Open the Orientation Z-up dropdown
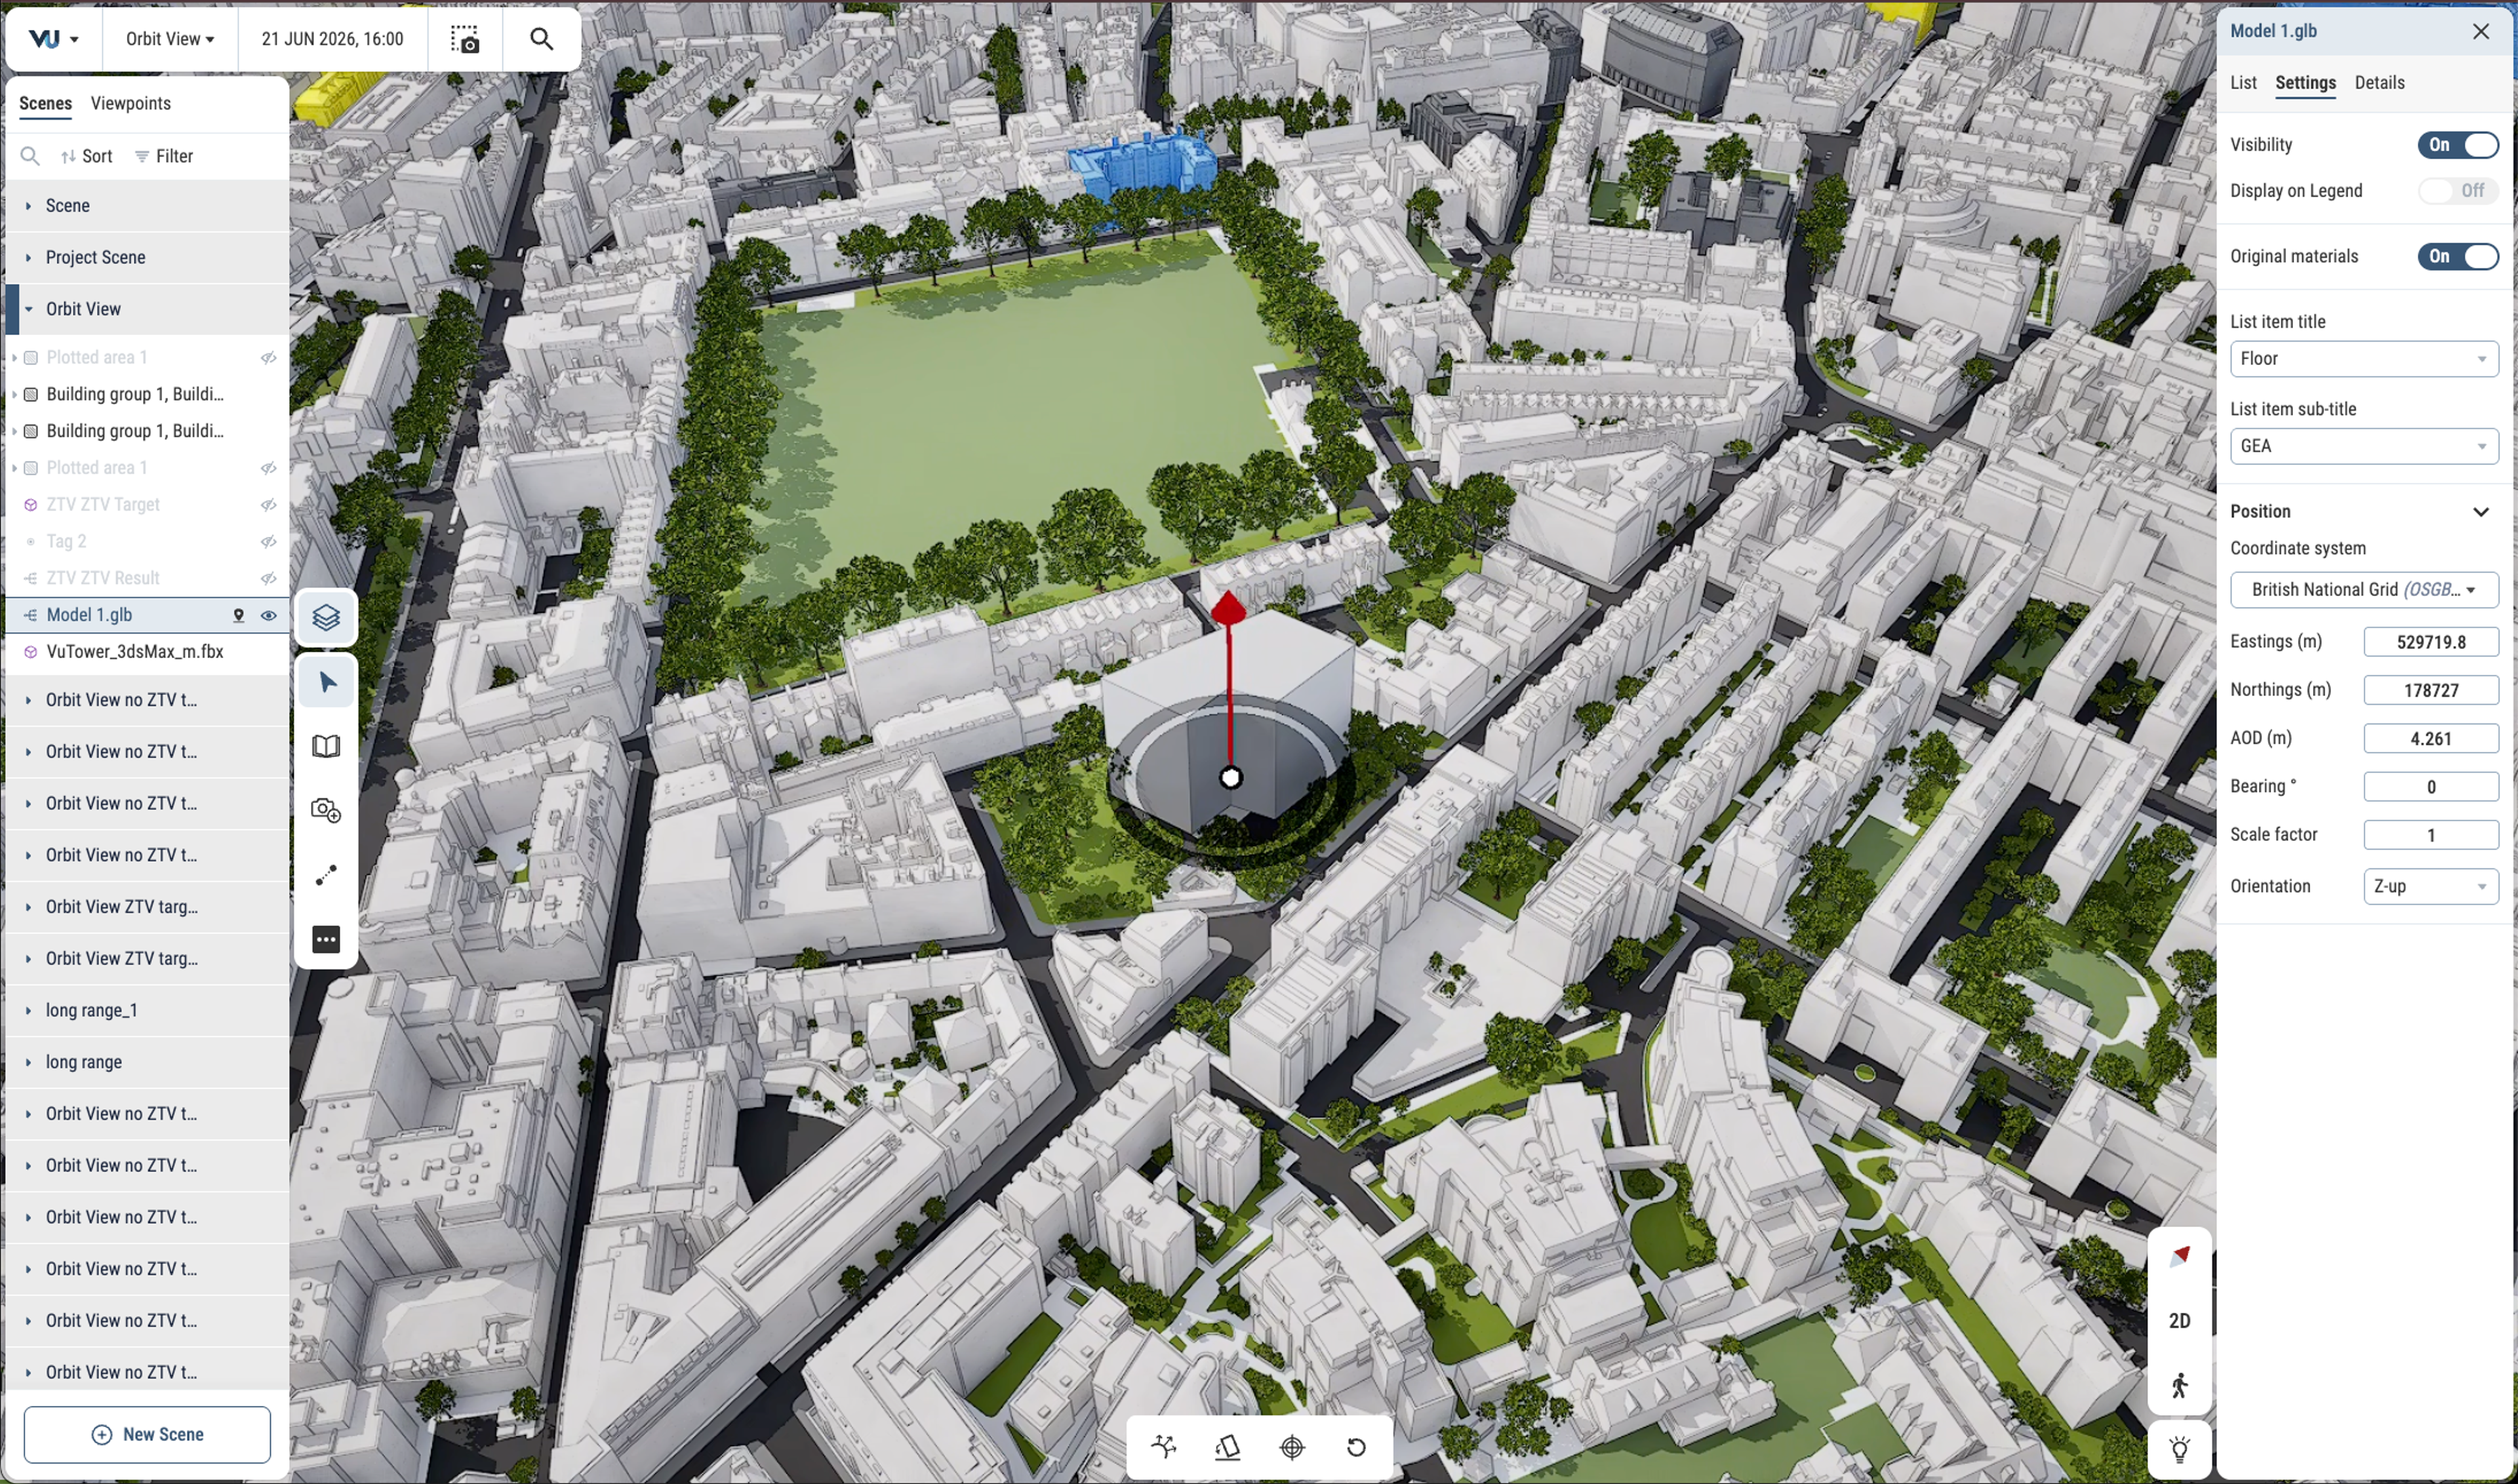 [2430, 887]
